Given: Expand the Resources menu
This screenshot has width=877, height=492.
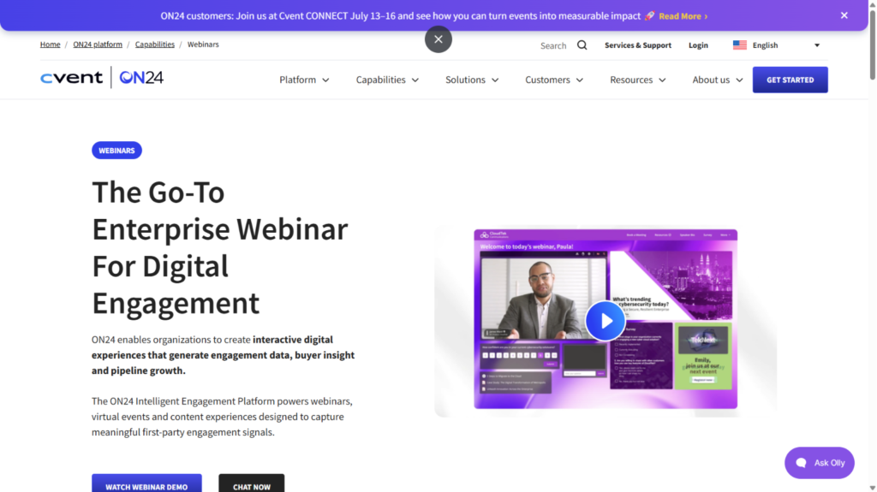Looking at the screenshot, I should point(637,80).
